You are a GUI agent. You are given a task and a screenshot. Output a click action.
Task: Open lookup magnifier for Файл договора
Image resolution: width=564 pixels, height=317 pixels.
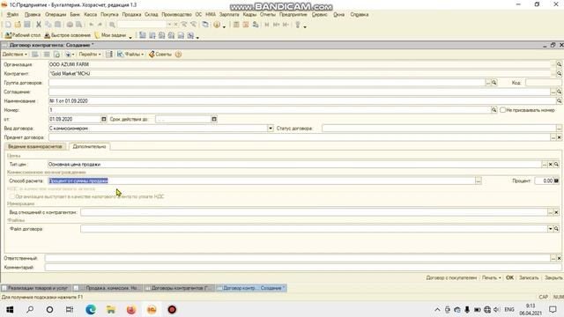(x=556, y=229)
